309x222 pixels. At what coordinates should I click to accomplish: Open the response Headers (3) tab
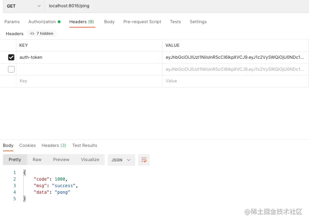[54, 145]
